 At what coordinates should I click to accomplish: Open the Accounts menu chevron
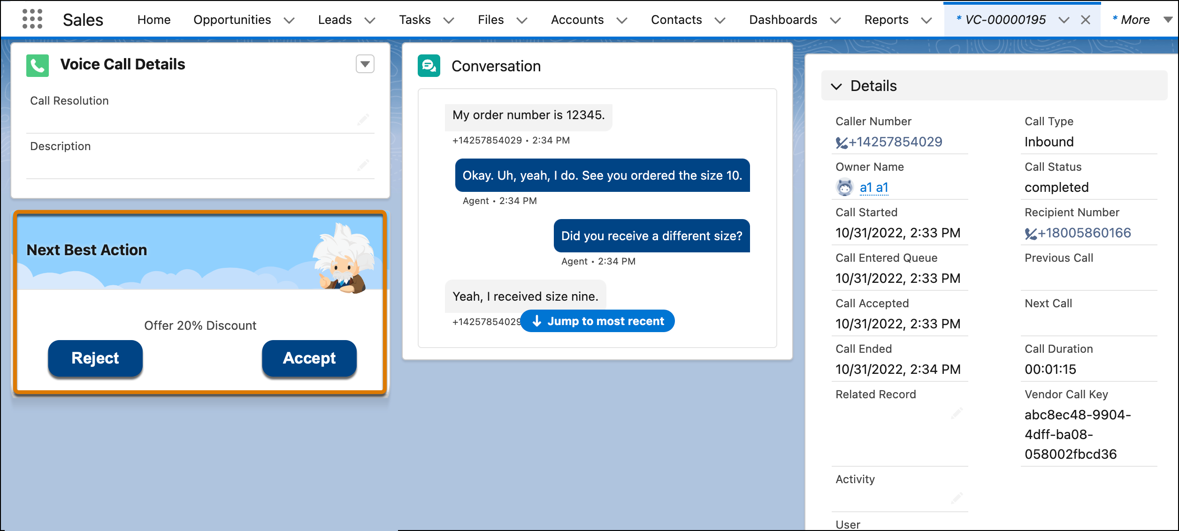point(622,20)
